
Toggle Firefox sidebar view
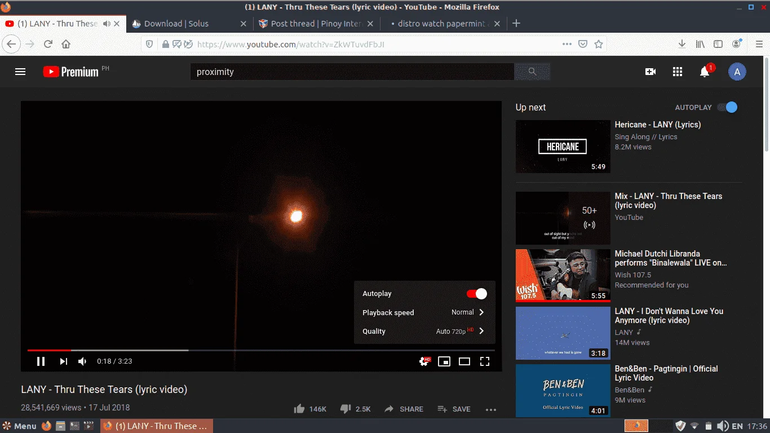(x=718, y=44)
